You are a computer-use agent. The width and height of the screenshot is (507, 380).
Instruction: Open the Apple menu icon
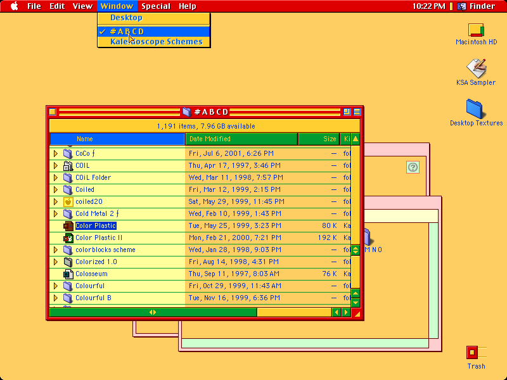click(x=14, y=6)
